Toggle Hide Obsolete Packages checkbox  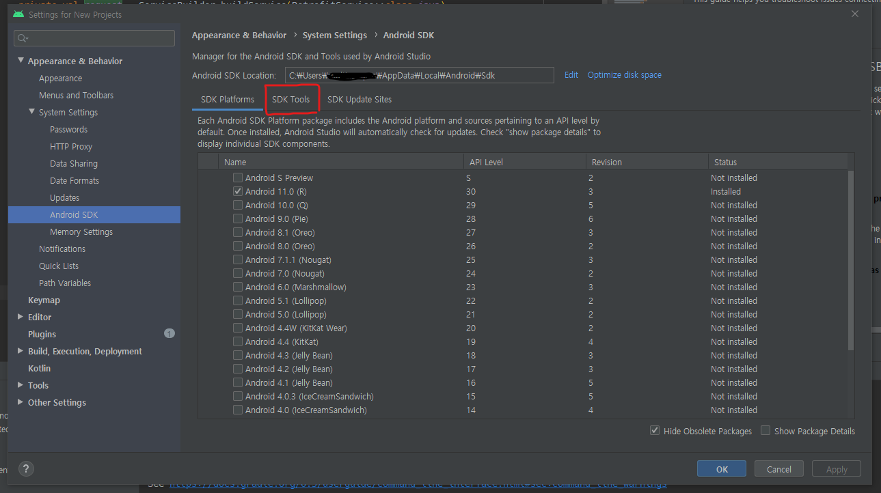(655, 430)
